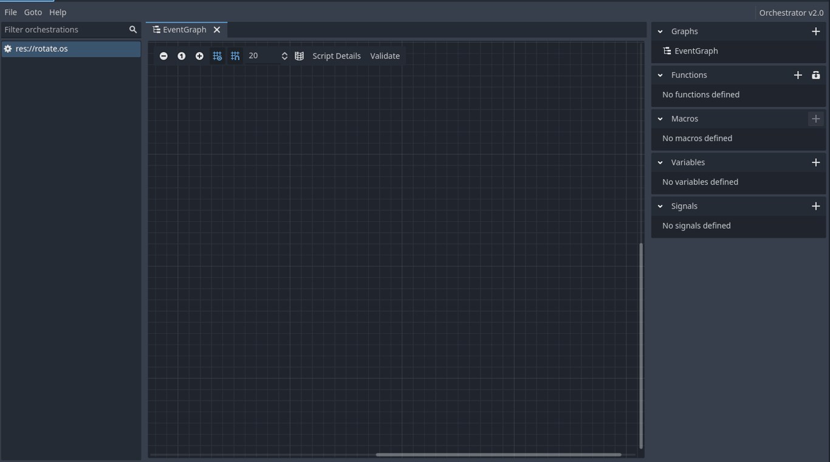The height and width of the screenshot is (462, 830).
Task: Add a new signal with plus icon
Action: [x=816, y=207]
